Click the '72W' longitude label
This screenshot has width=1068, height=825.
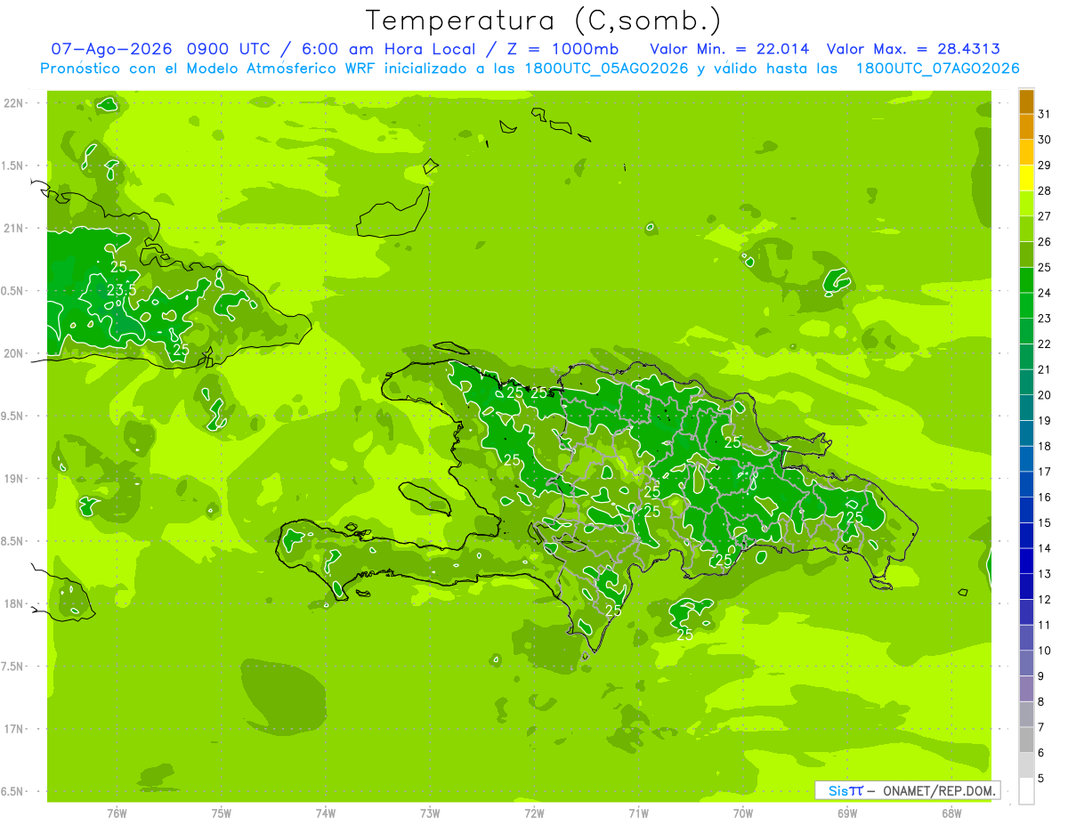(534, 813)
